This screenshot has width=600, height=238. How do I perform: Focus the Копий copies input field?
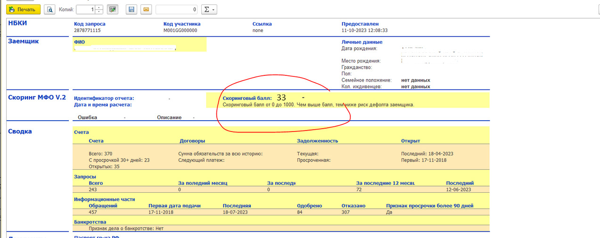coord(85,9)
